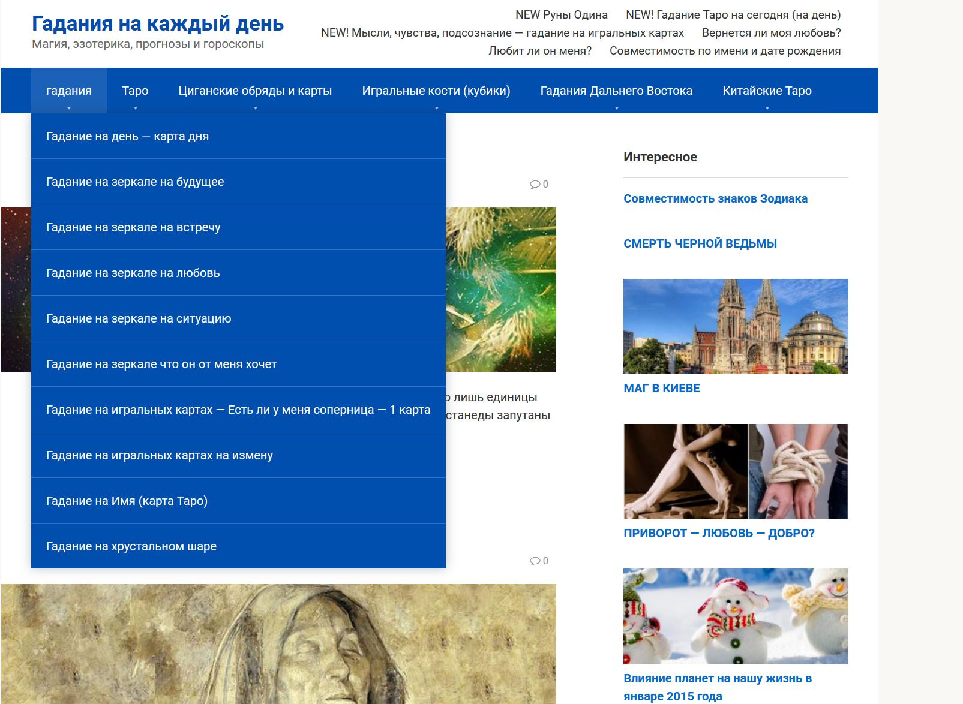Viewport: 963px width, 704px height.
Task: Open the 'Гадания на каждый день' site title
Action: point(158,23)
